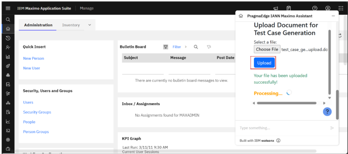The image size is (348, 154).
Task: Minimize the PragmaEdge IANN assistant panel
Action: [x=333, y=16]
